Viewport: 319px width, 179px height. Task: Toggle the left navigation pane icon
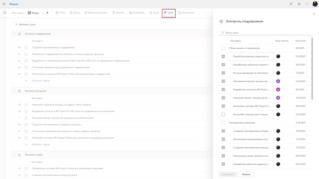(4, 13)
